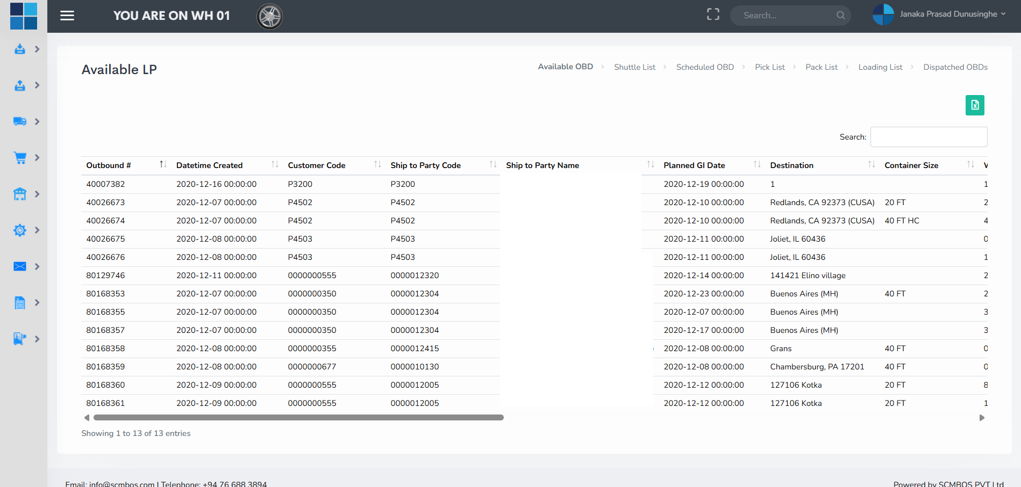
Task: Switch to the Shuttle List tab
Action: point(634,67)
